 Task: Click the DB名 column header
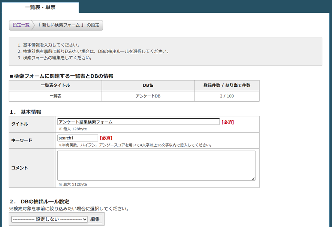pyautogui.click(x=148, y=86)
